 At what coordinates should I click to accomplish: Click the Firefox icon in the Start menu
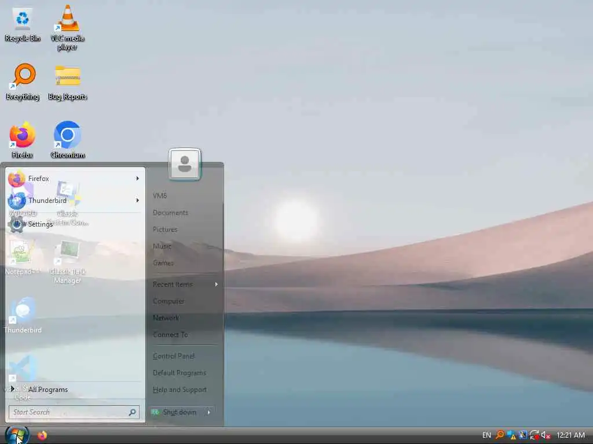[17, 179]
